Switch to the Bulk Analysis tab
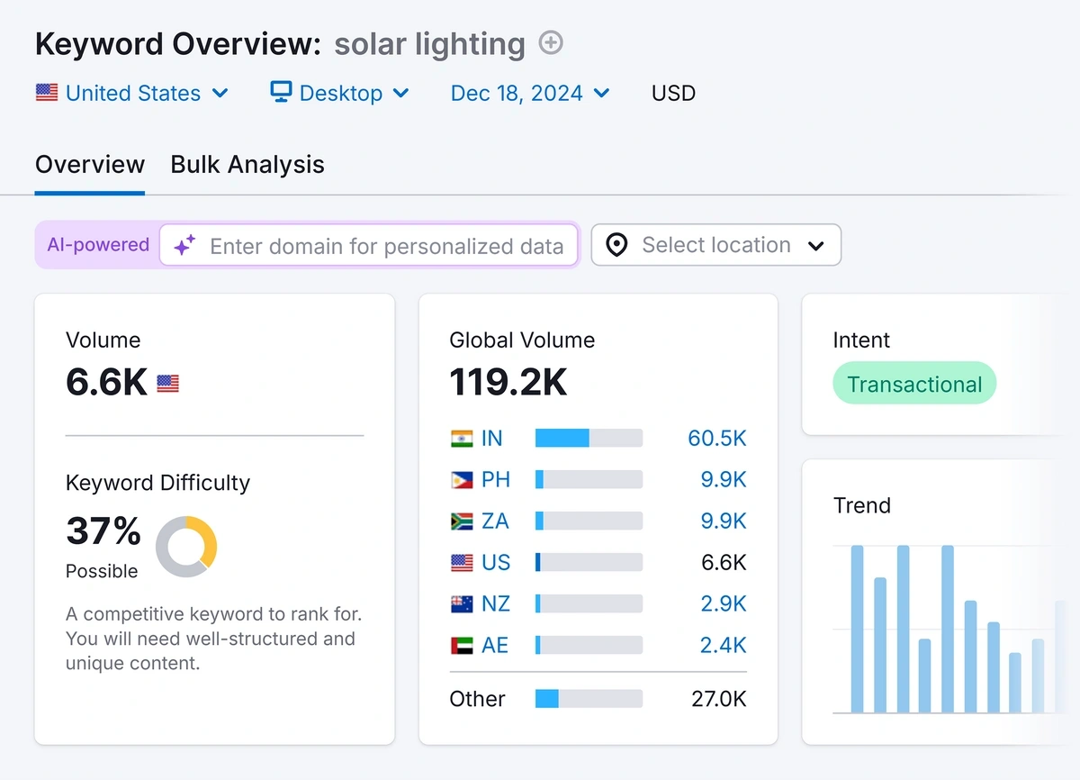 [247, 165]
